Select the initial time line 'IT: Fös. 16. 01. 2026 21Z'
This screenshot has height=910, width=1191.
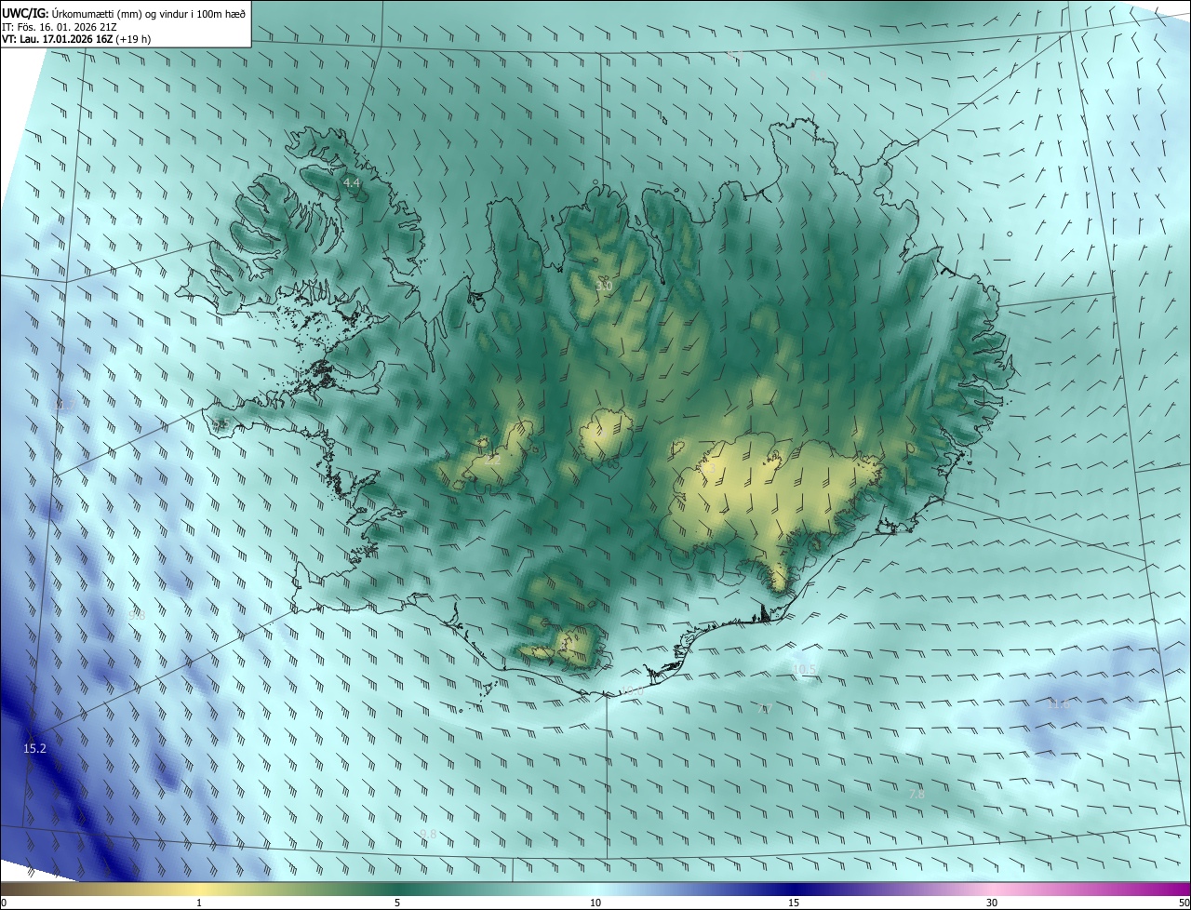pyautogui.click(x=59, y=26)
